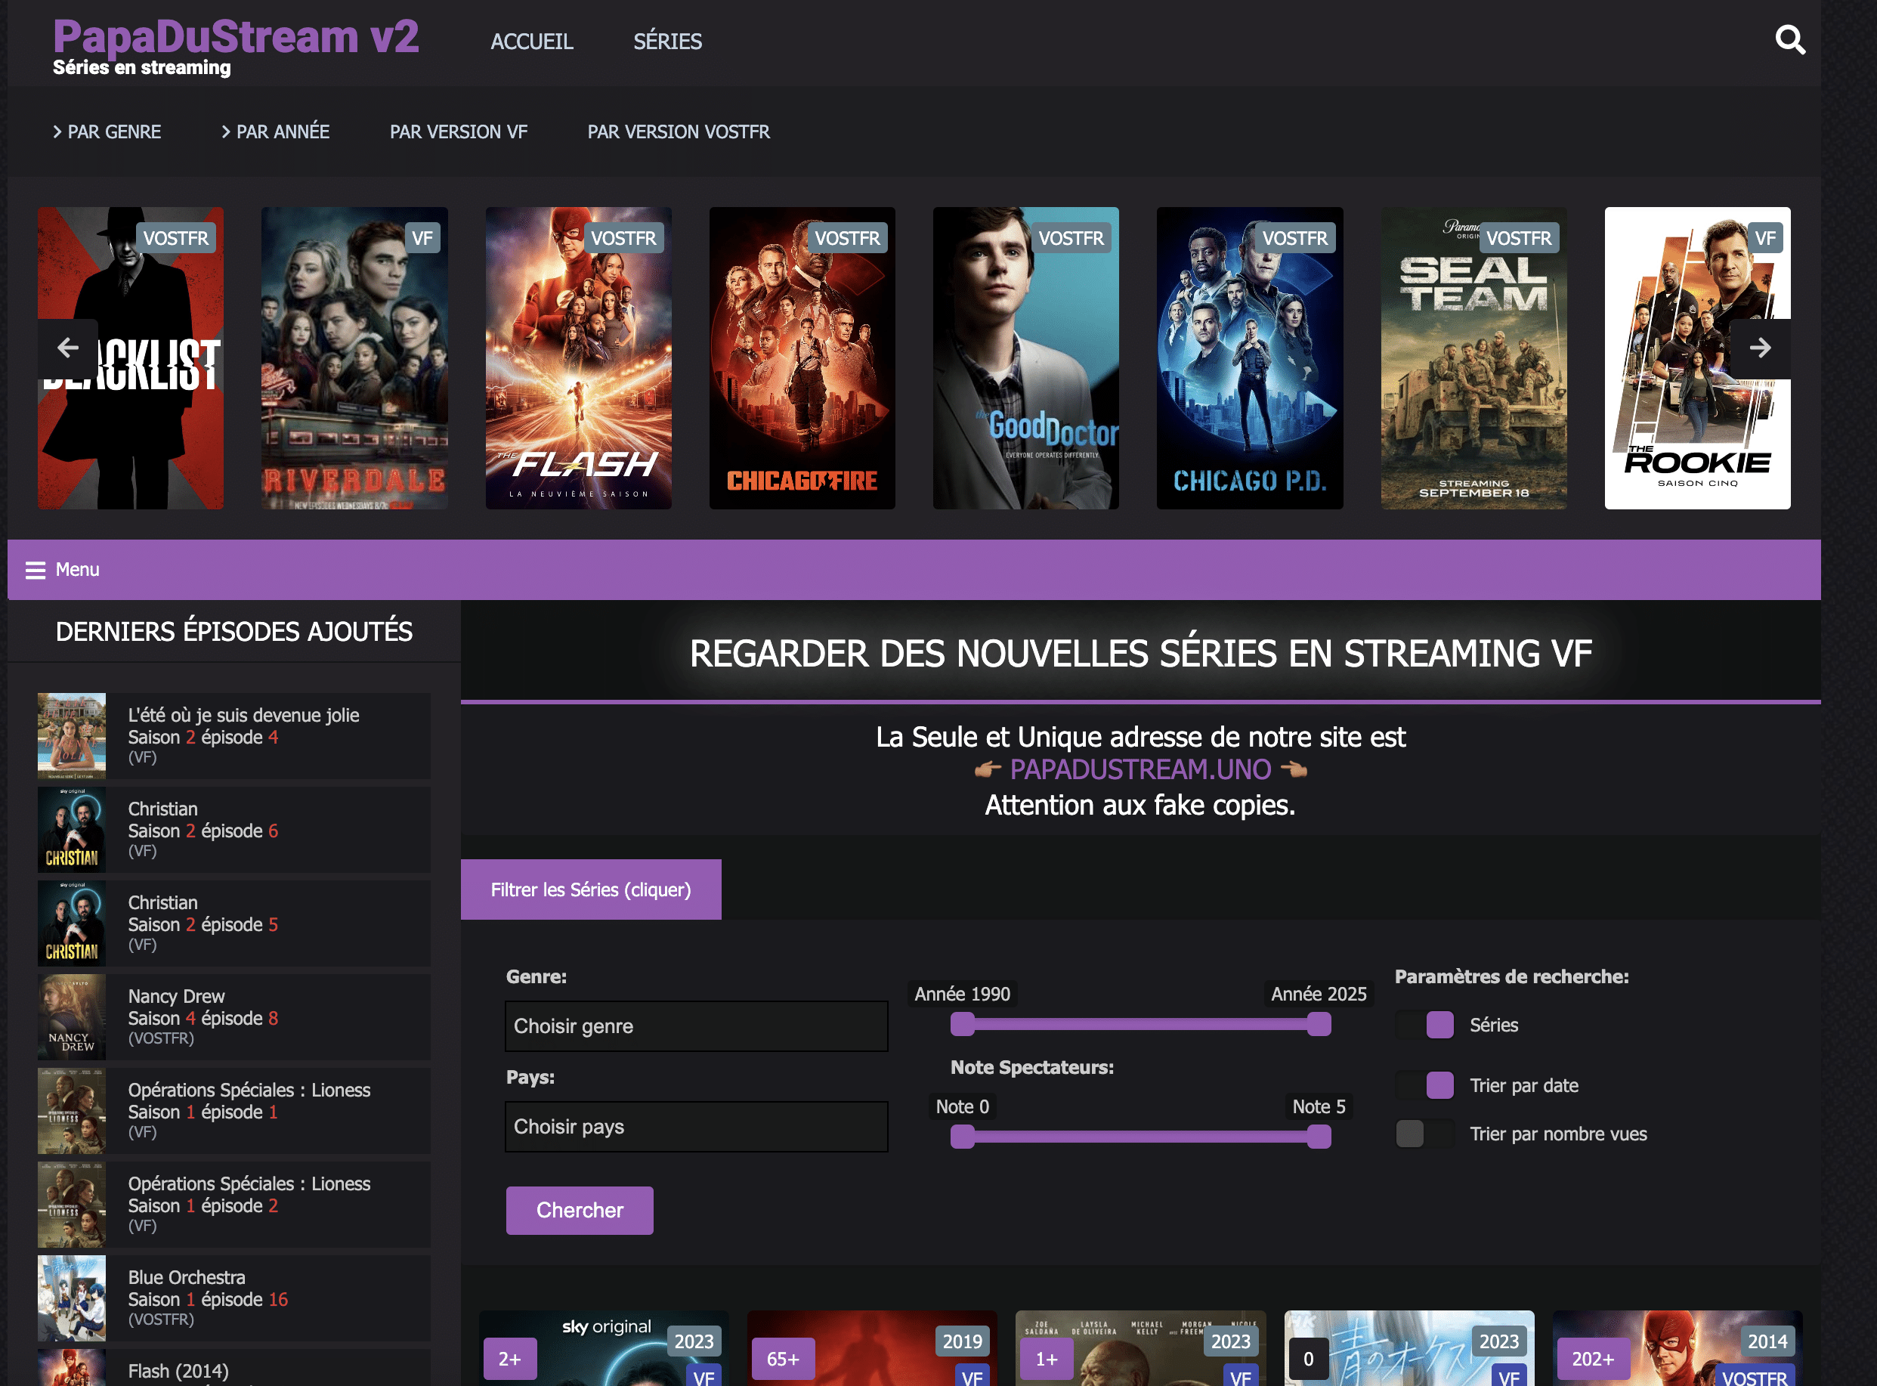1877x1386 pixels.
Task: Open the Choisir genre dropdown
Action: (x=696, y=1026)
